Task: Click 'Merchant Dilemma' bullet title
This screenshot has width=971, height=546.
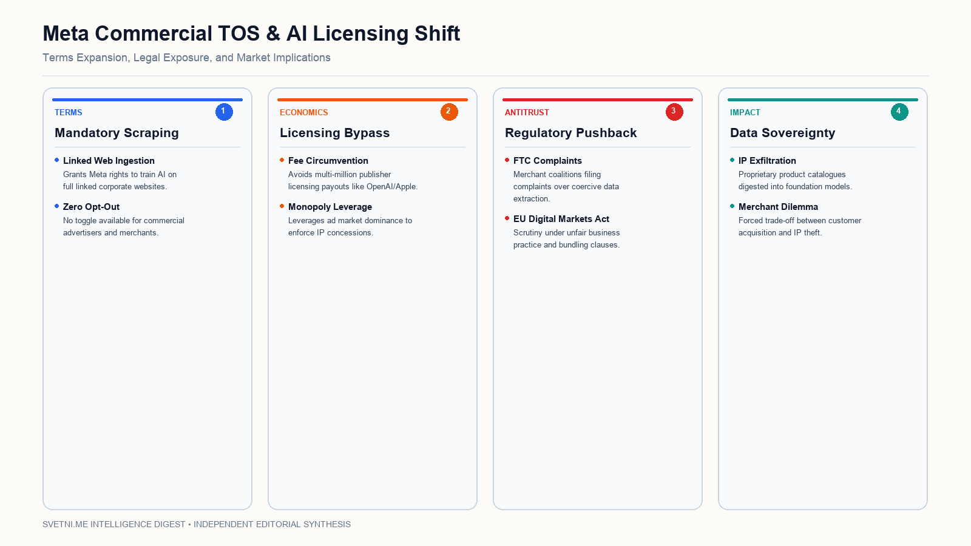Action: [778, 207]
